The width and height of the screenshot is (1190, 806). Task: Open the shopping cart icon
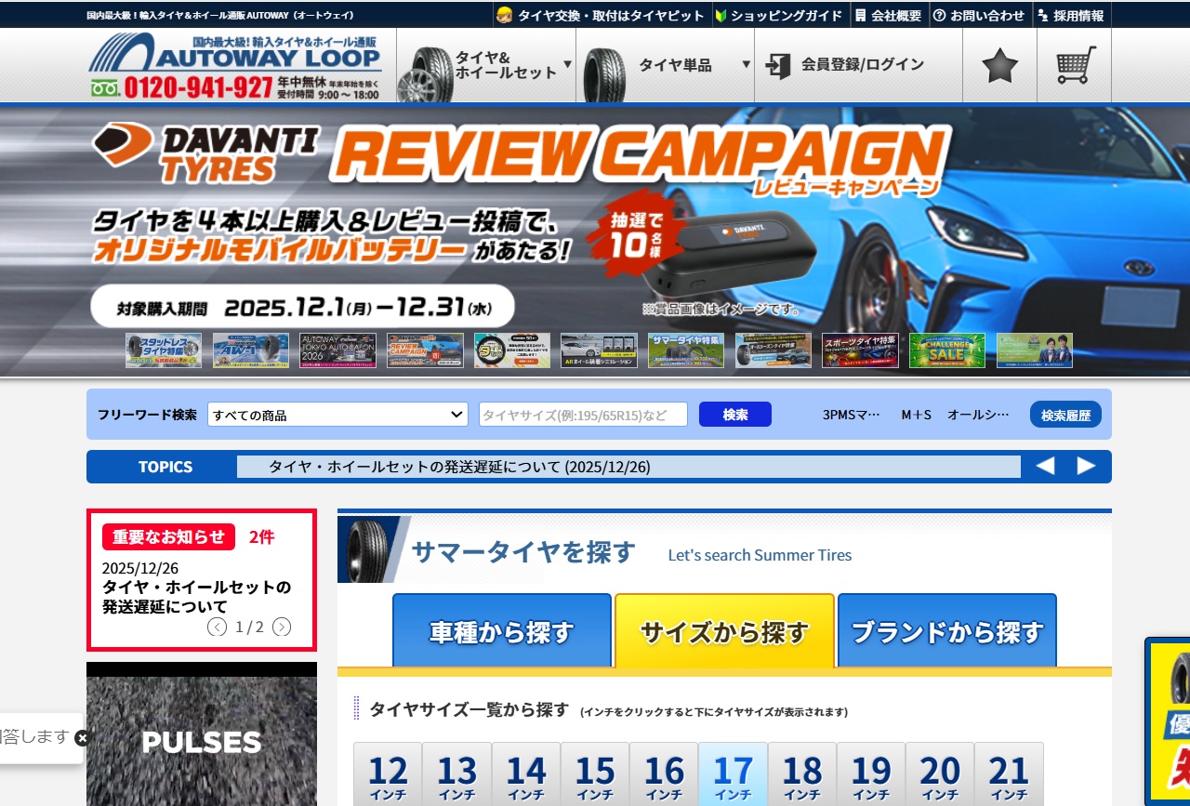click(1076, 65)
